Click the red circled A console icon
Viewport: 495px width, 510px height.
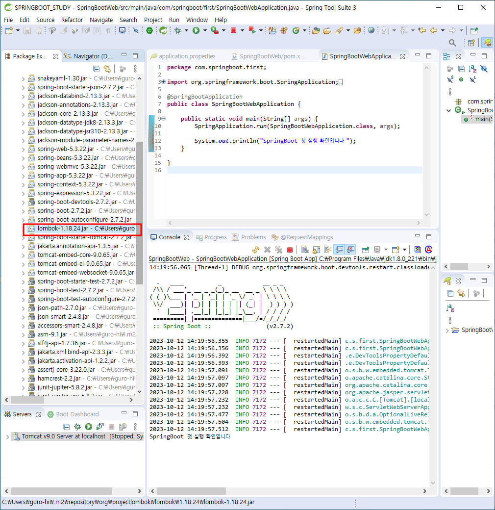429,250
